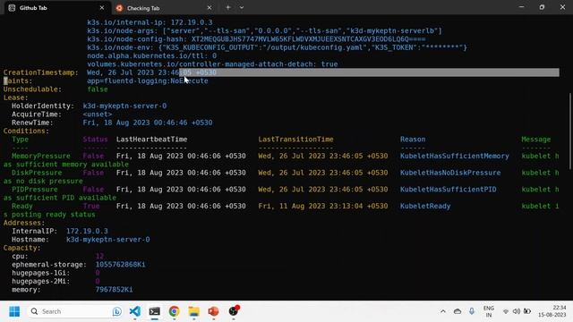
Task: Click the Message column header
Action: (535, 140)
